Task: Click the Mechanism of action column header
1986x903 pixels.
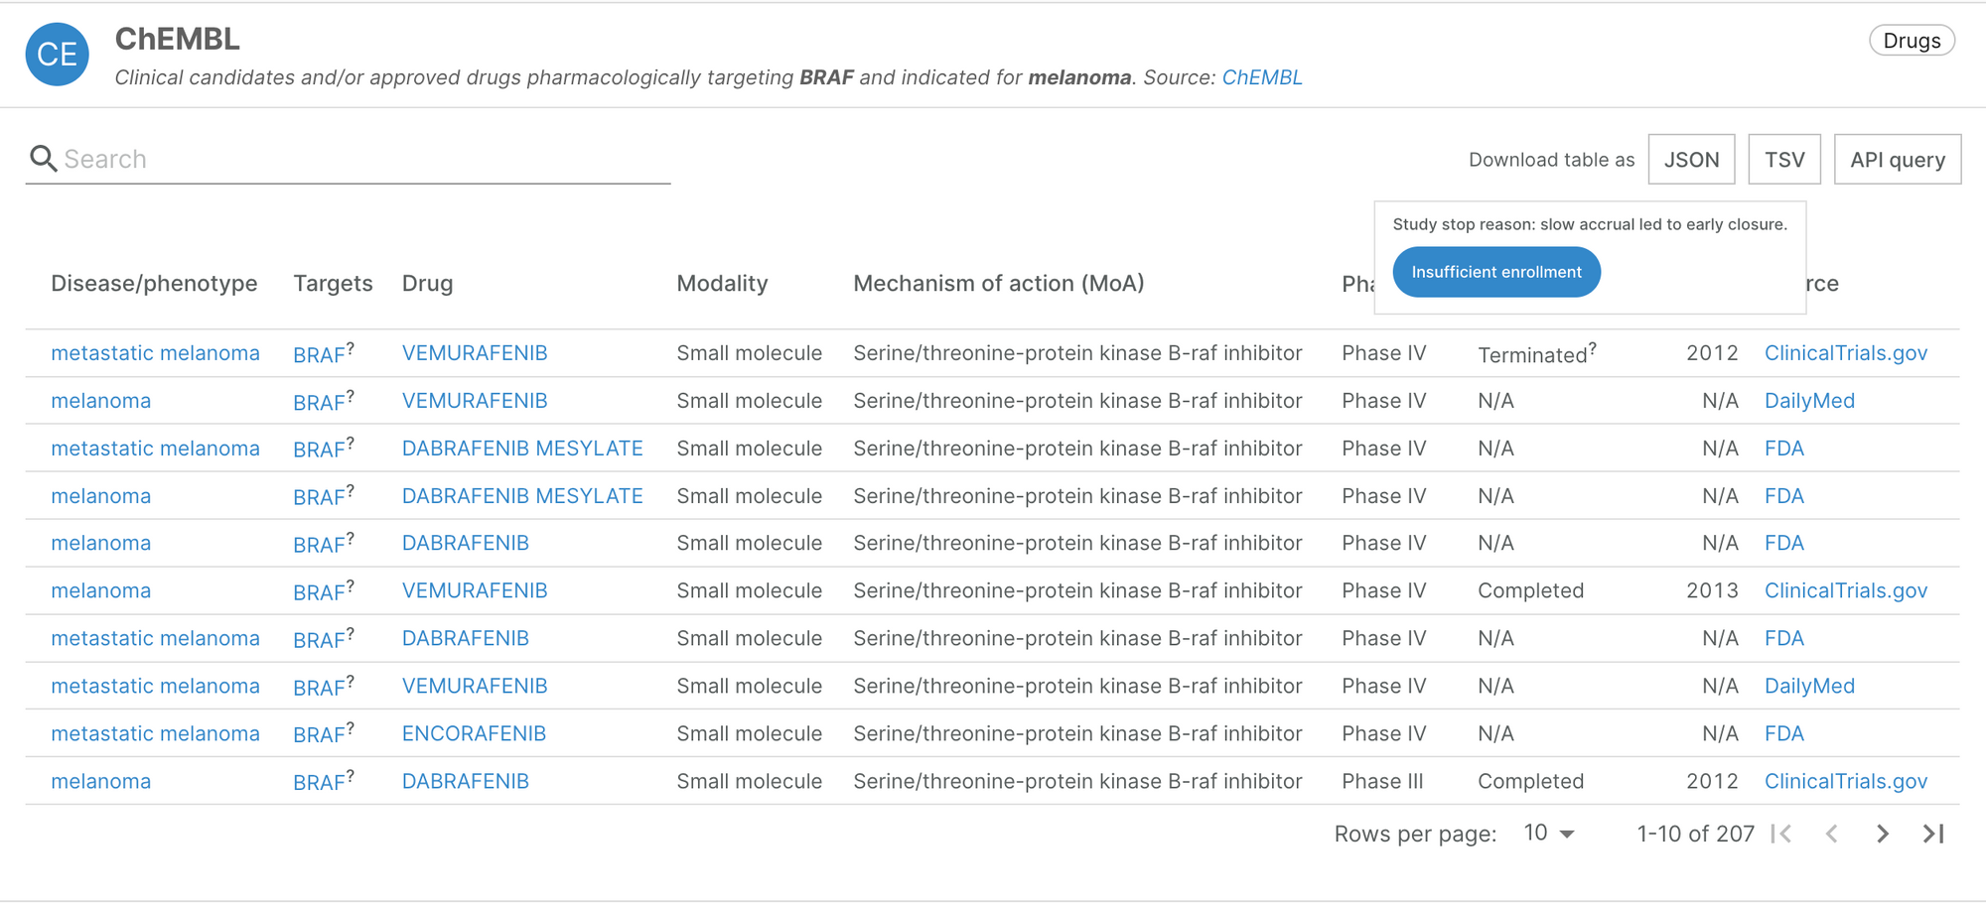Action: pyautogui.click(x=998, y=284)
